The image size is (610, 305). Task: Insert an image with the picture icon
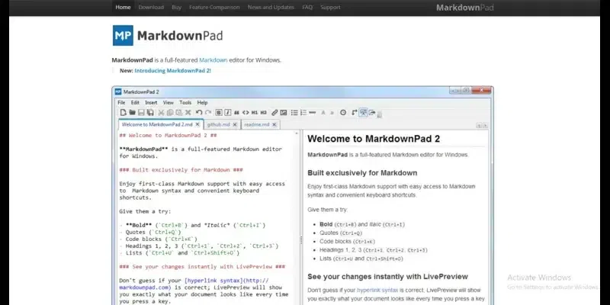tap(284, 112)
